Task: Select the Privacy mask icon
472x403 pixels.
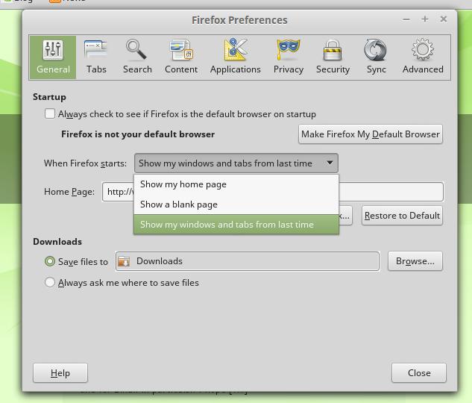Action: point(289,57)
